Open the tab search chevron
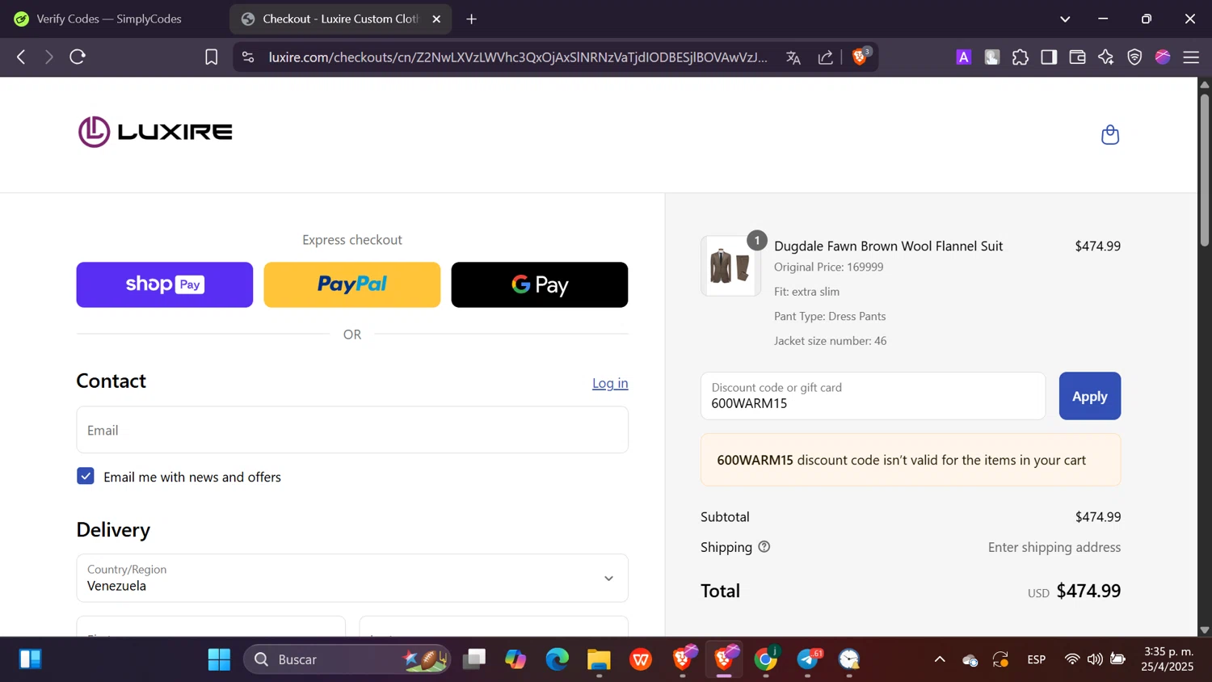The width and height of the screenshot is (1212, 682). pos(1065,19)
